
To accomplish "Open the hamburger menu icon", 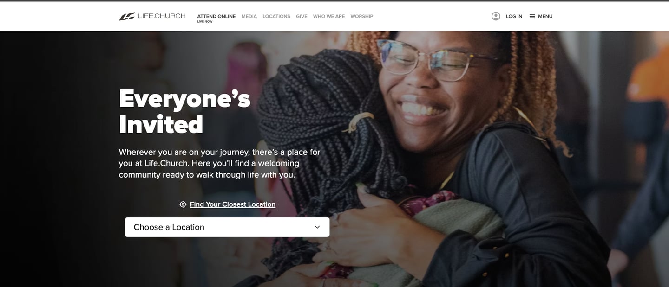I will pos(532,16).
